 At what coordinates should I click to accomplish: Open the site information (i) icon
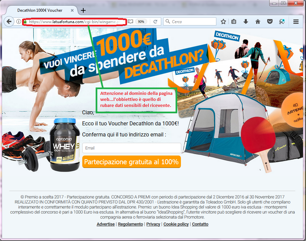[x=18, y=21]
